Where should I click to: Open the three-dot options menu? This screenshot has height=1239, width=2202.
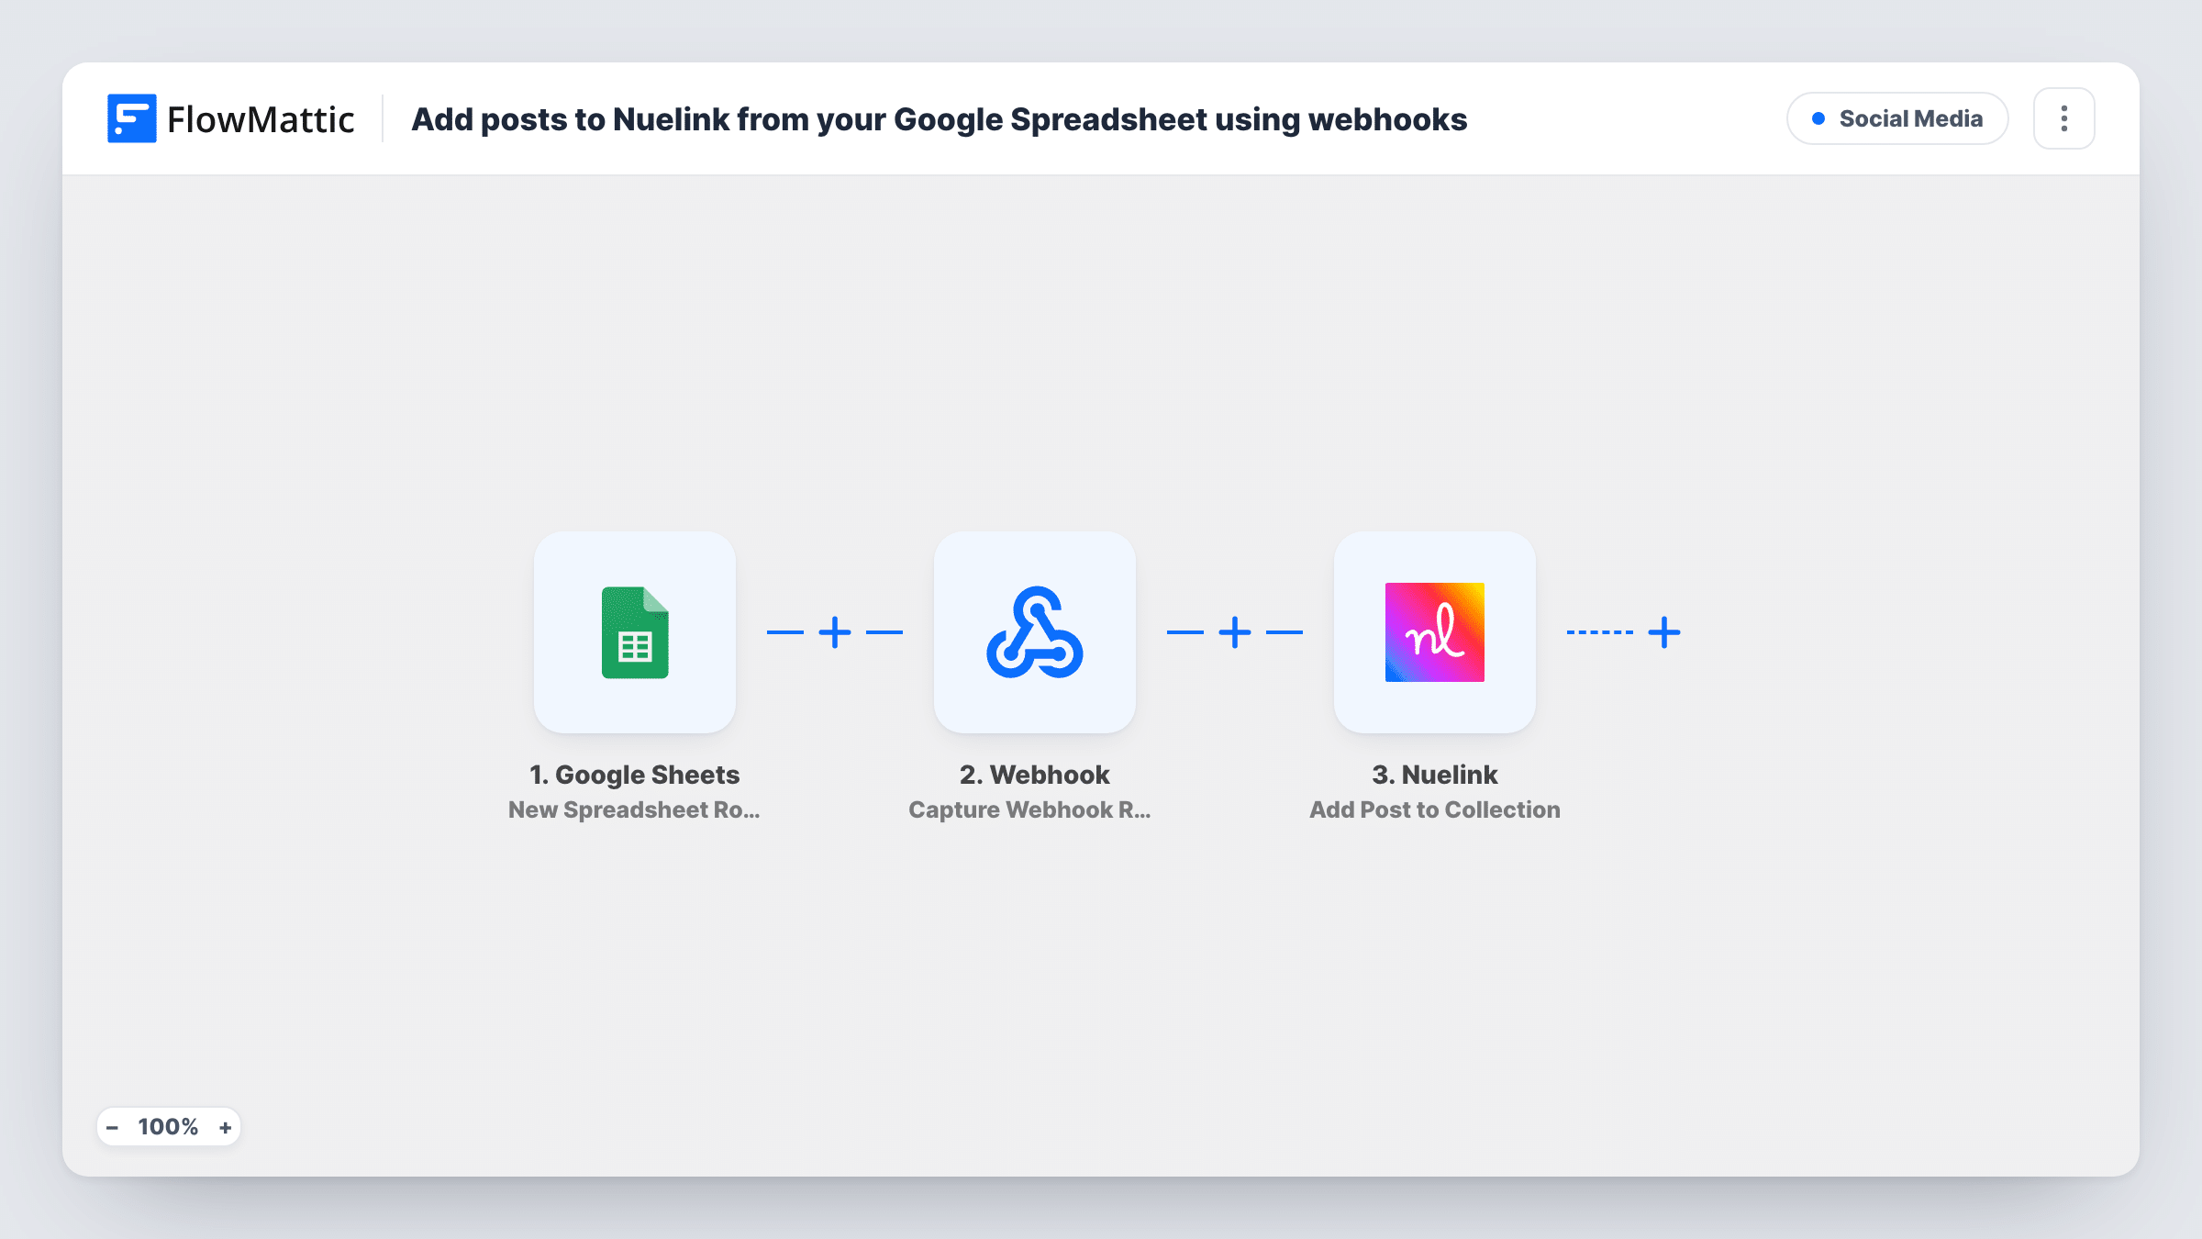2064,118
